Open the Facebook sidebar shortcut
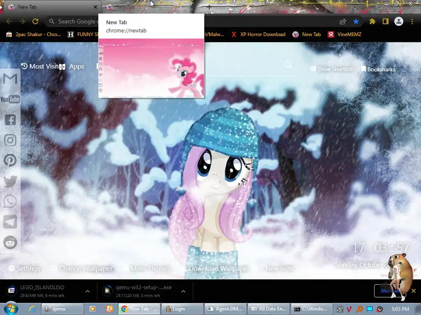This screenshot has height=315, width=421. (x=10, y=120)
